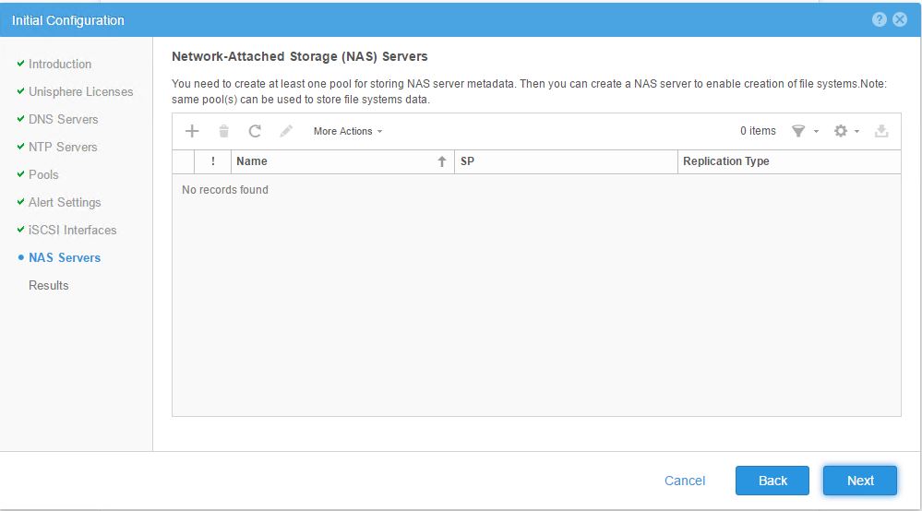This screenshot has width=922, height=511.
Task: Click the delete trash can icon
Action: tap(223, 131)
